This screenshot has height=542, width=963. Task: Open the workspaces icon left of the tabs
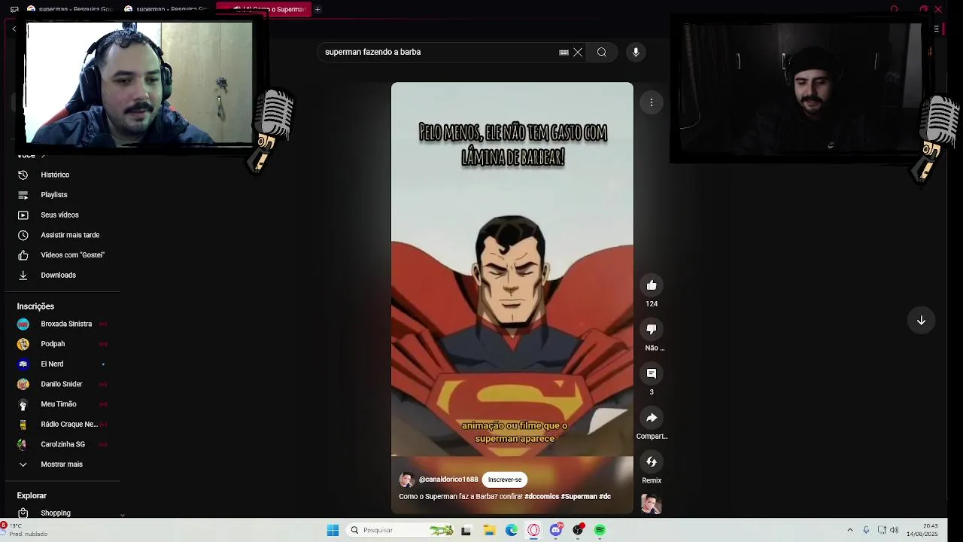(14, 9)
